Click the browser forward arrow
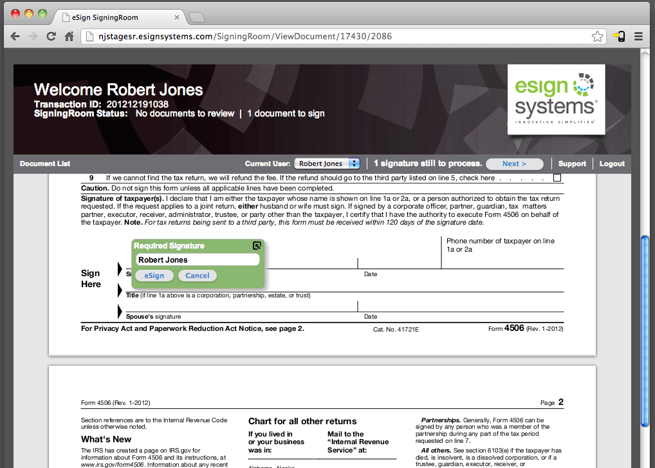The image size is (655, 468). pyautogui.click(x=33, y=37)
